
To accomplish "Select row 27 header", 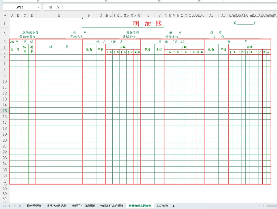I will pos(5,182).
